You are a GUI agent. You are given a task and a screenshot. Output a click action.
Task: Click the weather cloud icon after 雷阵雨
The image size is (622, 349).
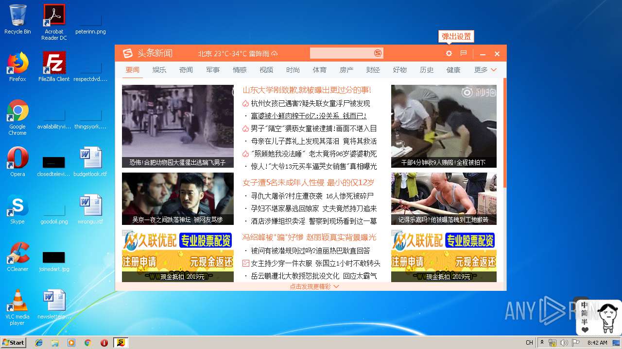pyautogui.click(x=275, y=53)
